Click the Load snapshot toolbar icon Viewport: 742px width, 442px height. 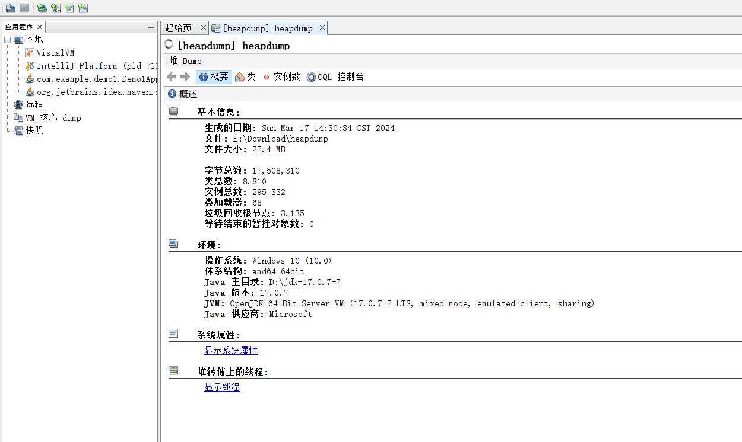pyautogui.click(x=11, y=8)
